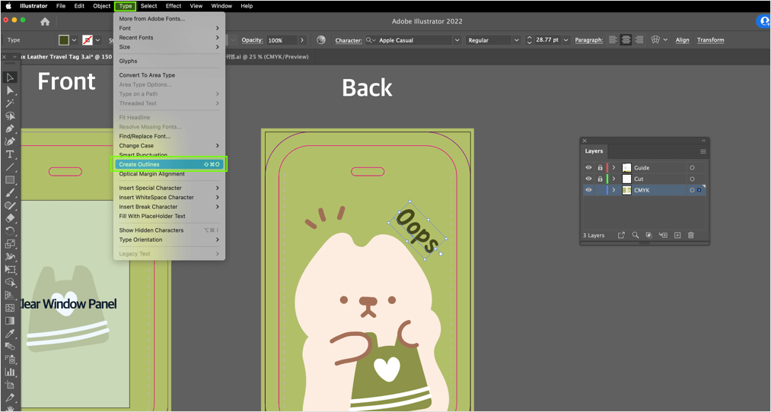Select the Column Graph tool

[x=10, y=372]
